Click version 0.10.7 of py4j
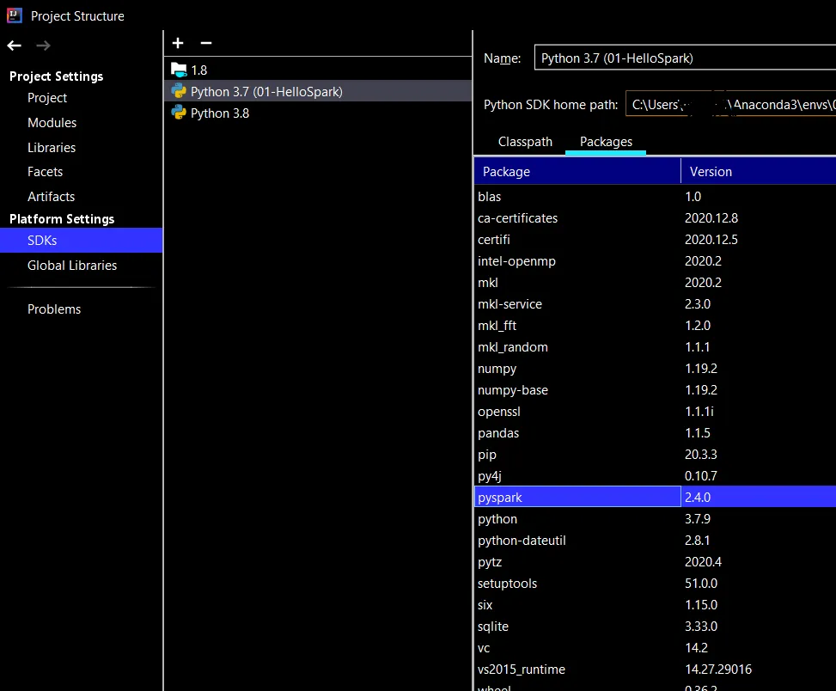 (700, 475)
